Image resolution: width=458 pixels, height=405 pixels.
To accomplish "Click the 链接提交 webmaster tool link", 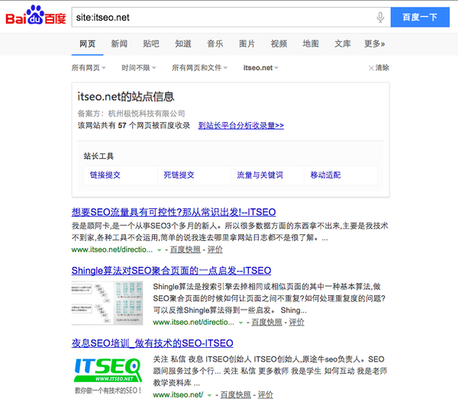I will click(x=105, y=175).
